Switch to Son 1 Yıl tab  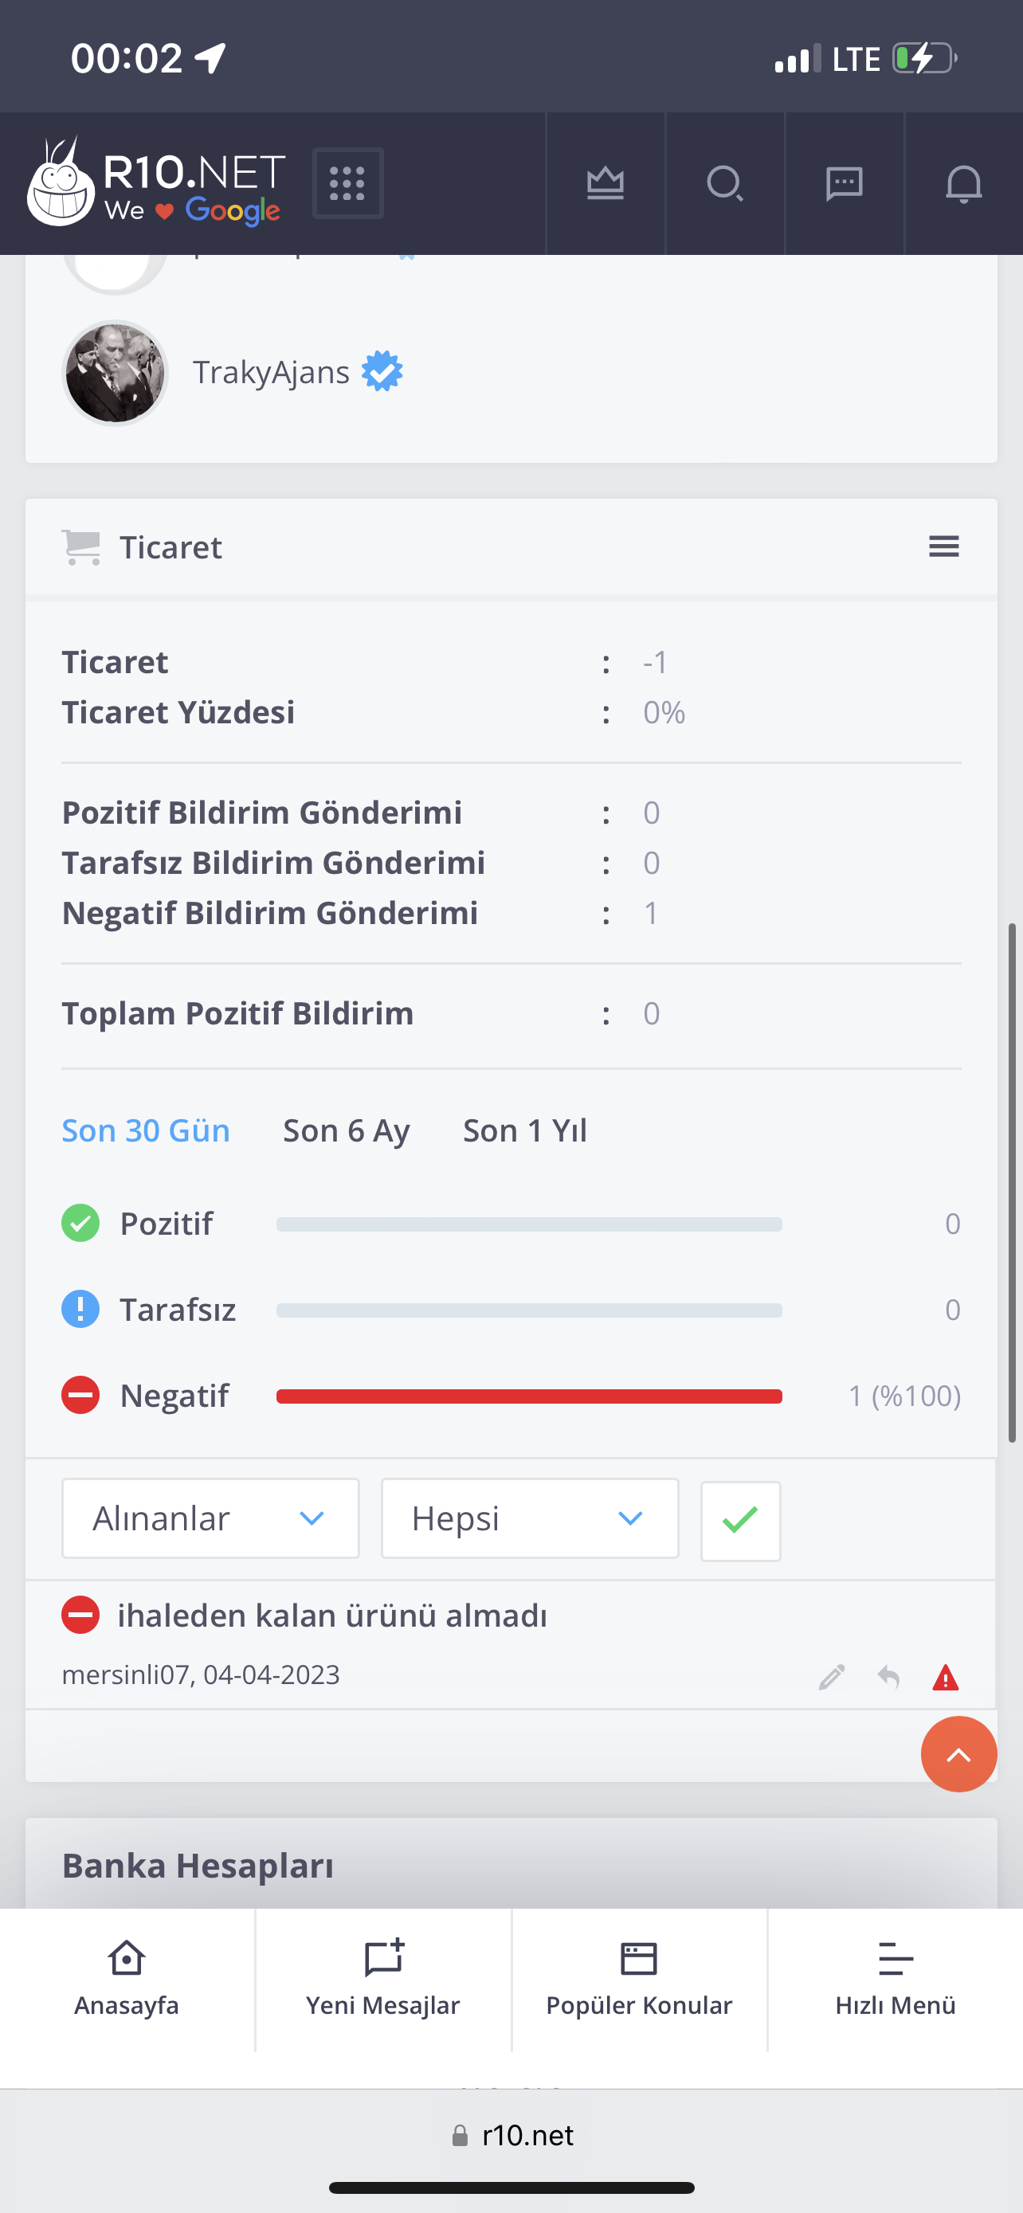tap(525, 1130)
